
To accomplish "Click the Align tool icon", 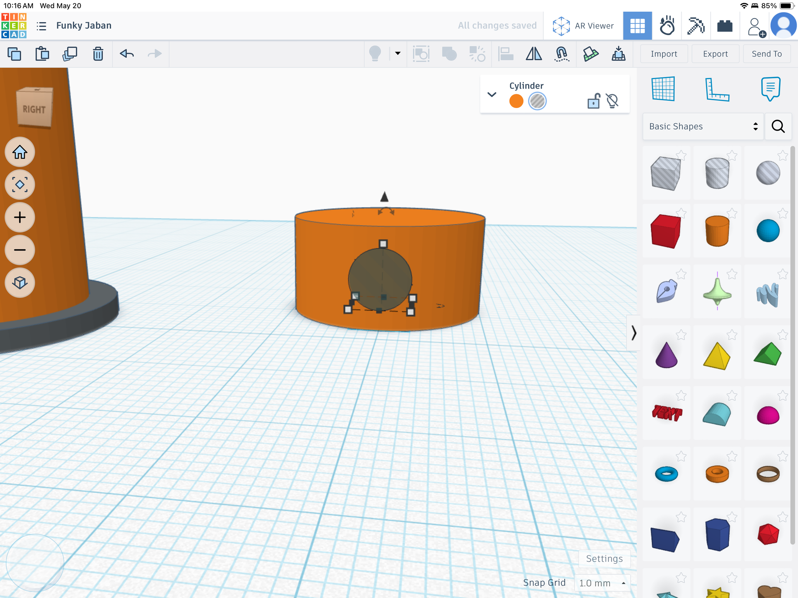I will [506, 54].
